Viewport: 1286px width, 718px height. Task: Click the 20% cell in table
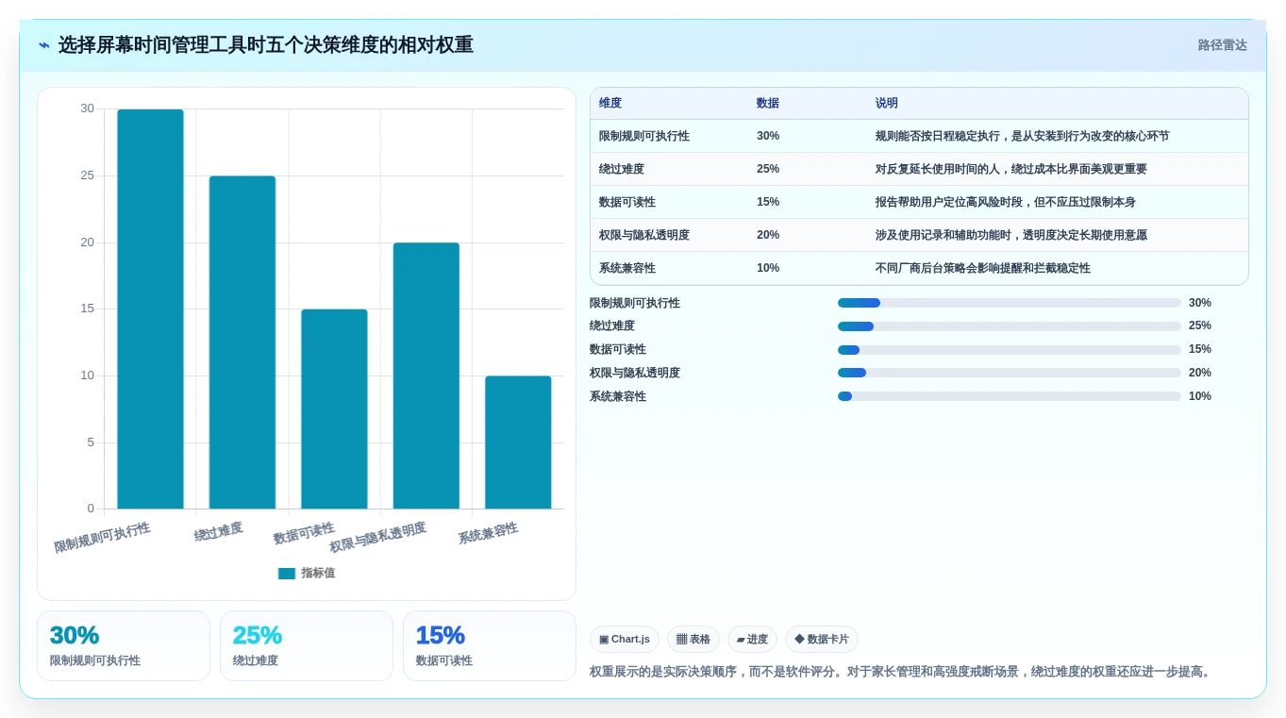coord(768,236)
